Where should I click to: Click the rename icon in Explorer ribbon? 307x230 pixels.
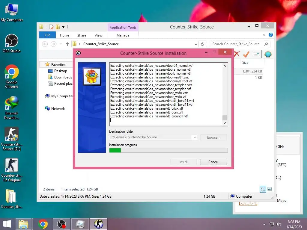coord(256,54)
